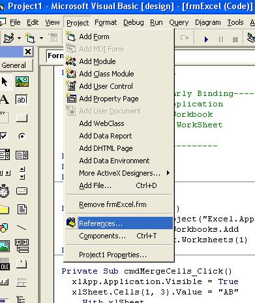Choose Add Property Page menu entry
Viewport: 255px width, 303px height.
point(119,99)
